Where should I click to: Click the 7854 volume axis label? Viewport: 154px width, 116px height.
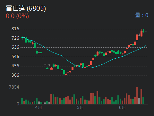tap(14, 87)
